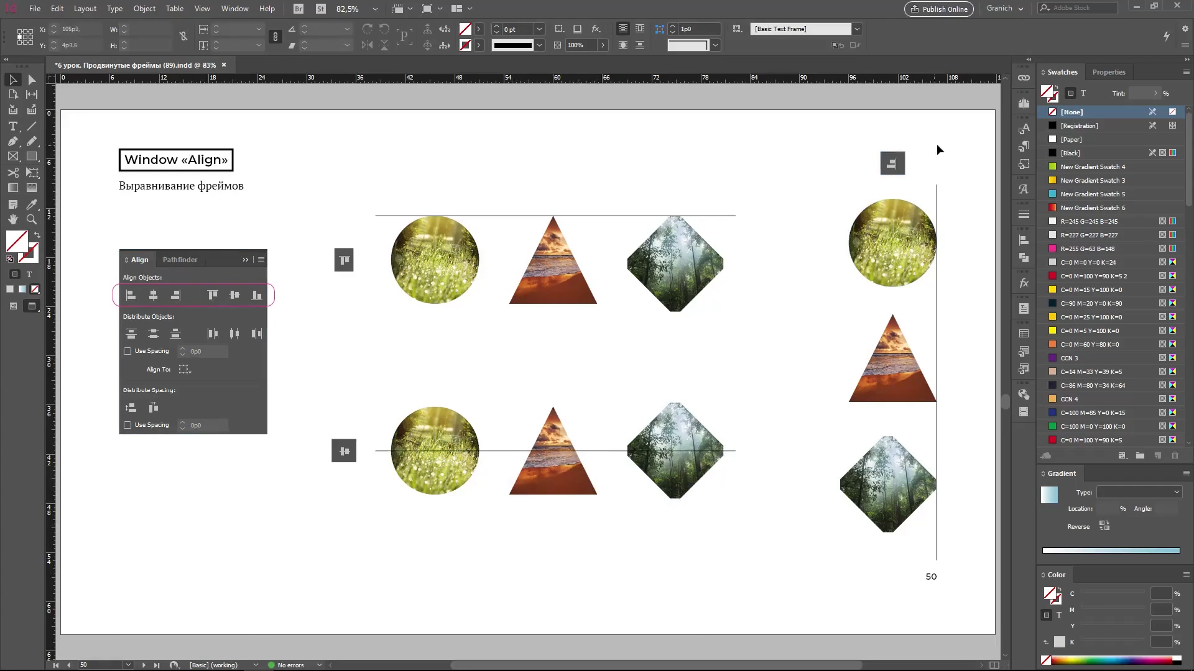Screen dimensions: 1194x671
Task: Select the Zoom tool magnifier
Action: (32, 219)
